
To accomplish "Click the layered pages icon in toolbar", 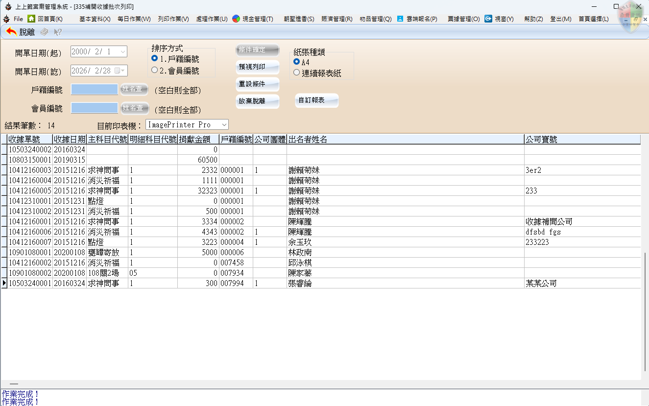I will (44, 32).
